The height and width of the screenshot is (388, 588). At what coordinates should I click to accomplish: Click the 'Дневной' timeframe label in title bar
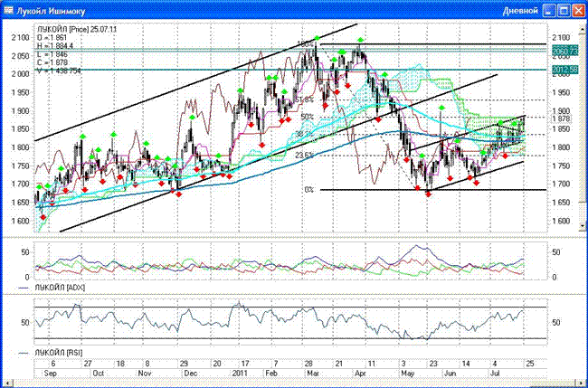[520, 11]
